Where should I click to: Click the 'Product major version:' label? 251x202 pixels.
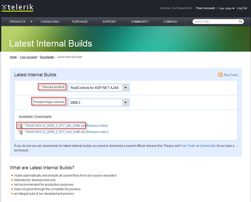pyautogui.click(x=49, y=102)
